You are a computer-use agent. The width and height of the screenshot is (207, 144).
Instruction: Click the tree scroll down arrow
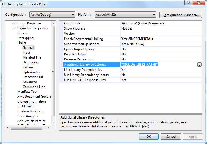[x=53, y=123]
